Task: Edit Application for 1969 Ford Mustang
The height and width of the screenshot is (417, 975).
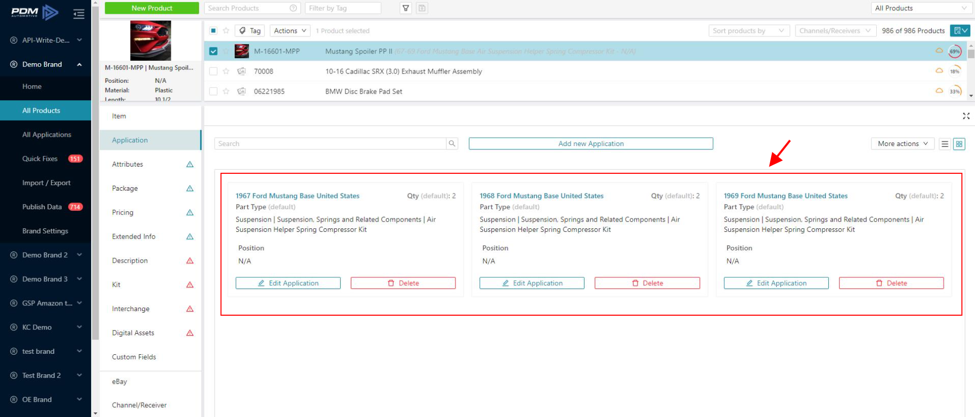Action: [x=776, y=283]
